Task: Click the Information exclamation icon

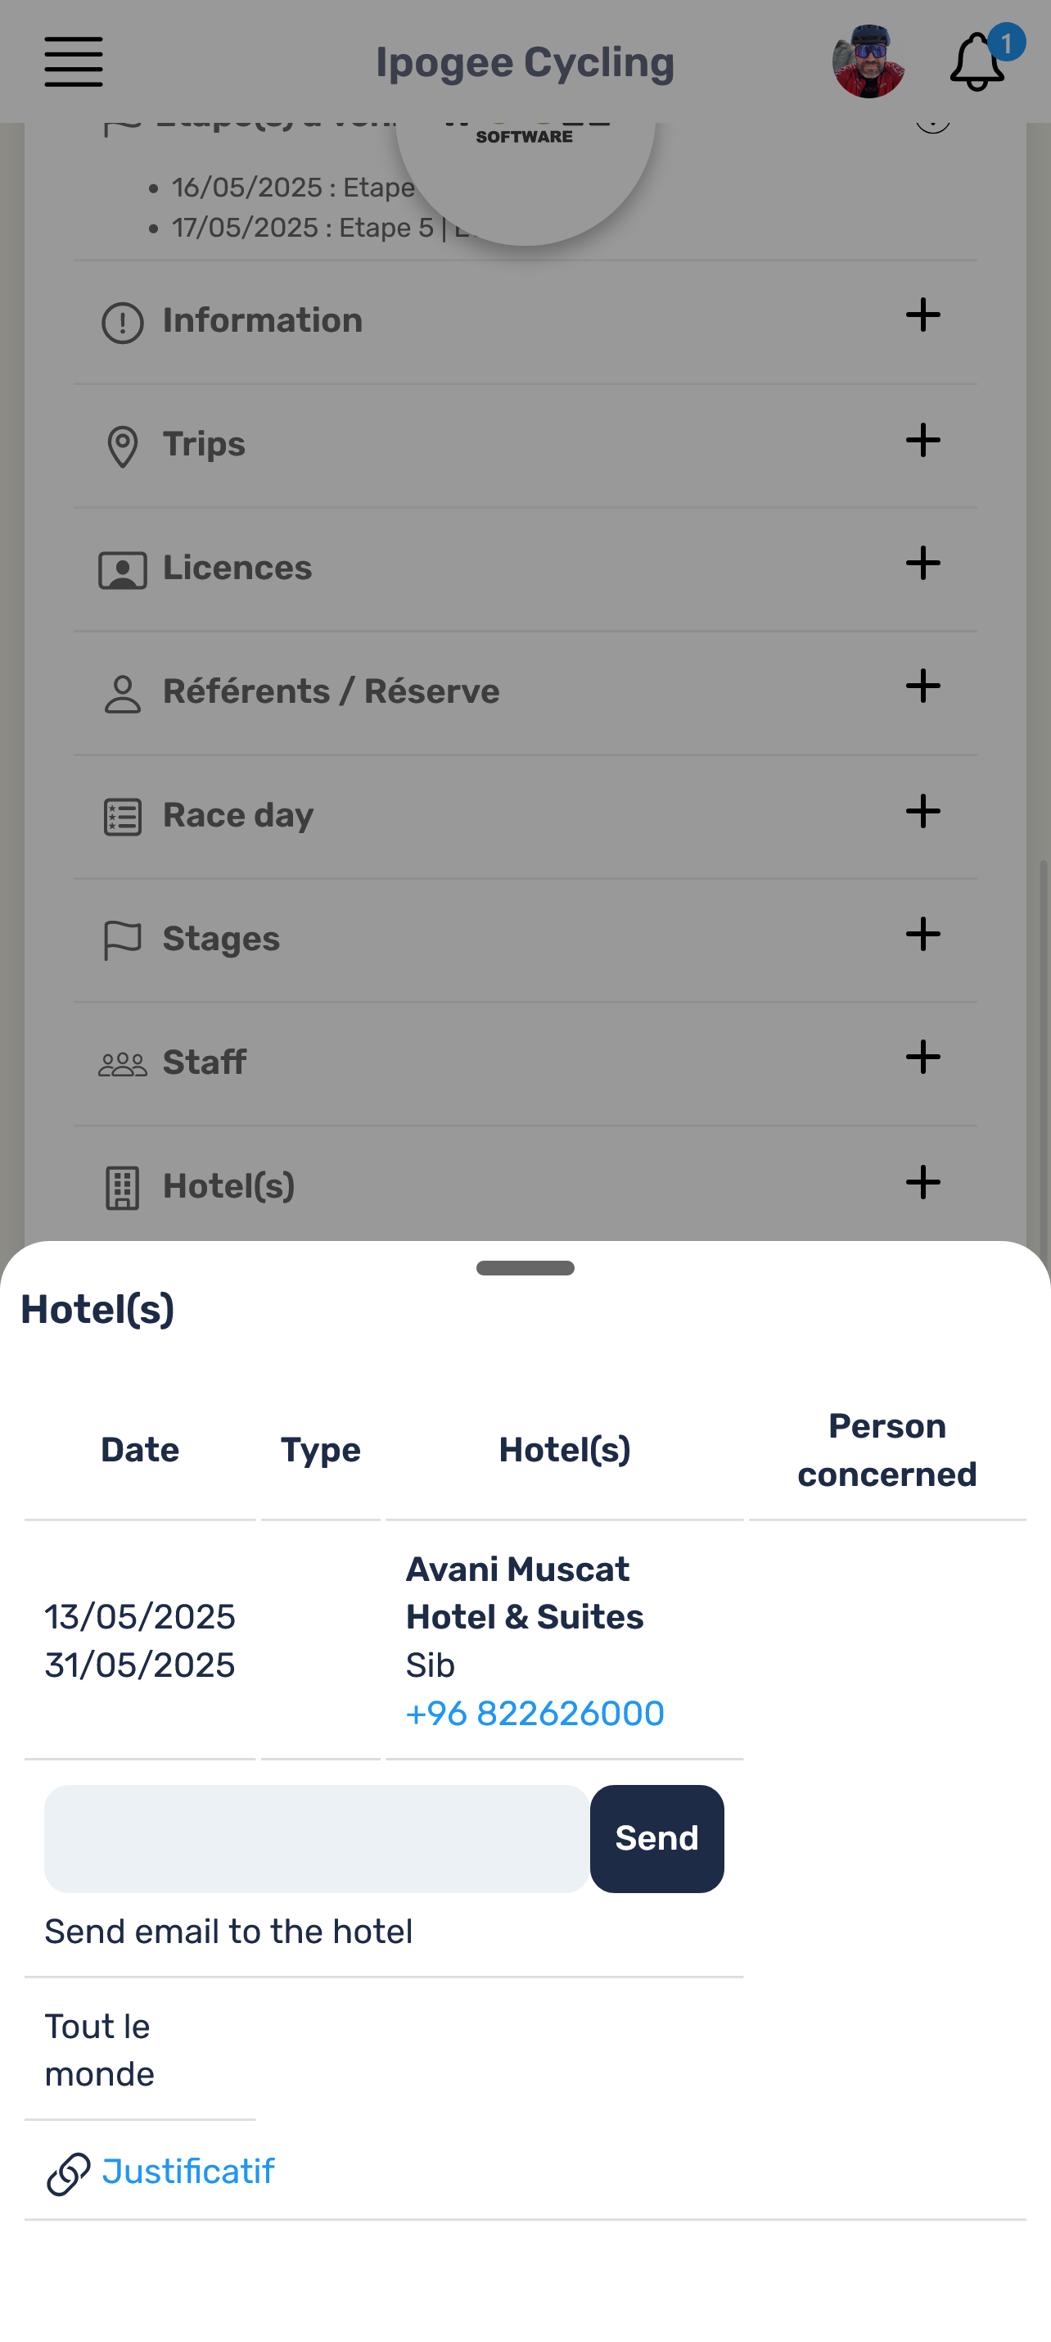Action: click(x=123, y=323)
